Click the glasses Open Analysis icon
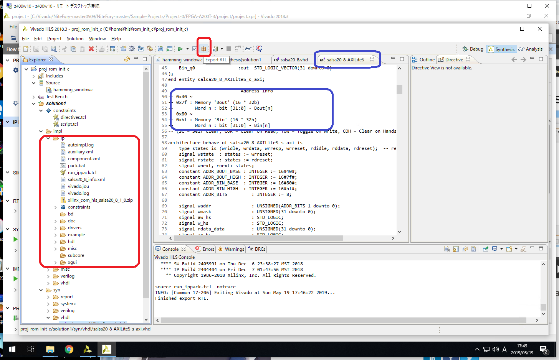The image size is (559, 360). pos(248,49)
